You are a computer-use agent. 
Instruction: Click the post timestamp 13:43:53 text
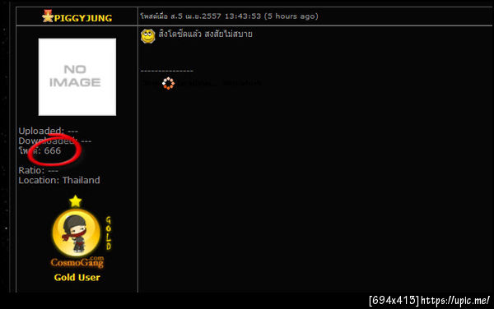point(243,16)
